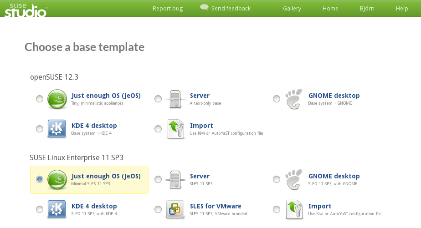Image resolution: width=421 pixels, height=228 pixels.
Task: Click 'Tiny, minimalistic appliances' description
Action: pyautogui.click(x=97, y=103)
